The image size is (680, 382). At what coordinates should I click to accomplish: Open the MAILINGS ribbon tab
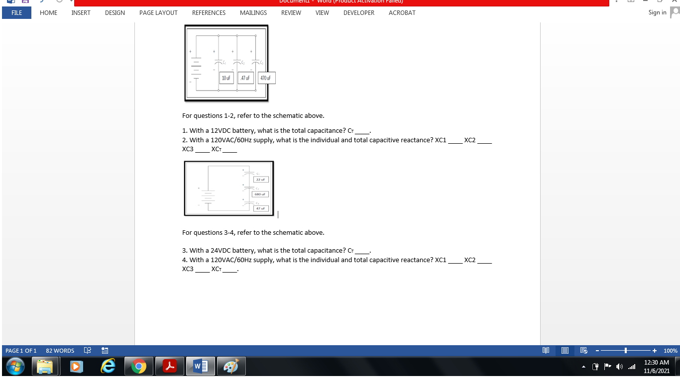coord(253,13)
